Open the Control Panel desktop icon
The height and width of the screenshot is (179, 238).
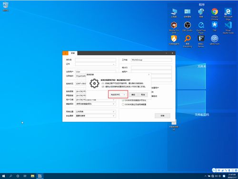point(188,13)
